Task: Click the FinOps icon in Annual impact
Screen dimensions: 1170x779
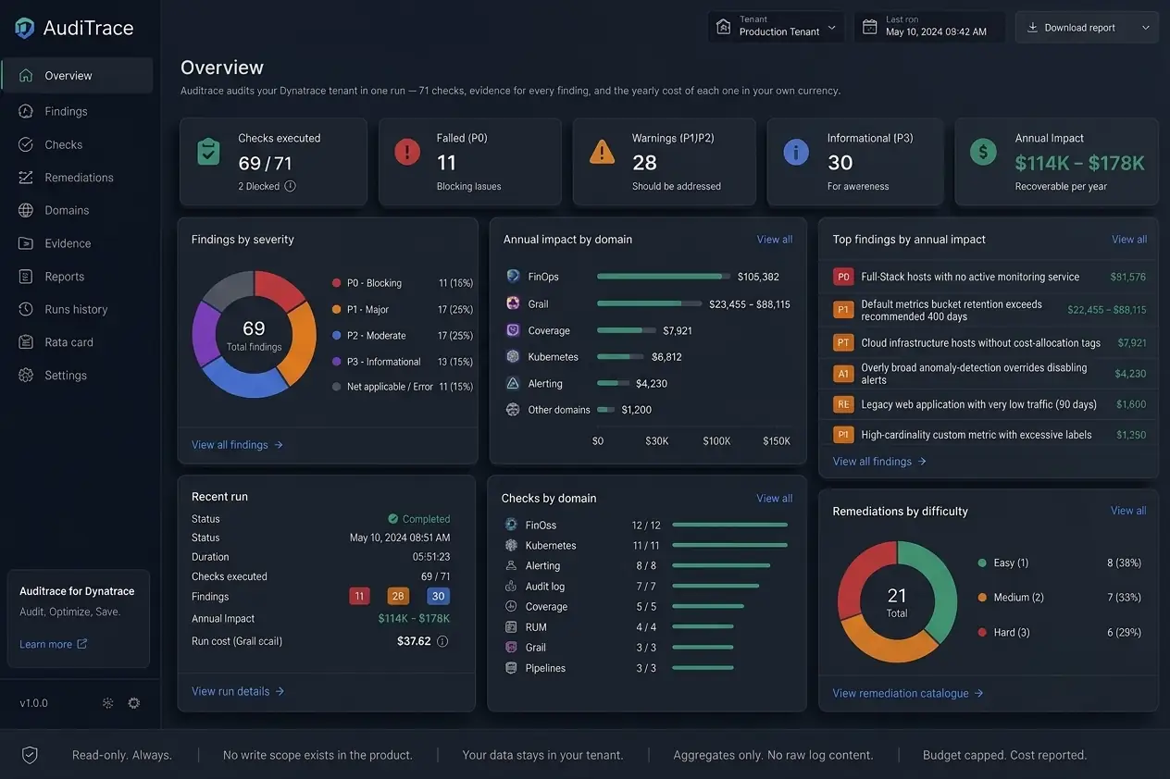Action: [513, 276]
